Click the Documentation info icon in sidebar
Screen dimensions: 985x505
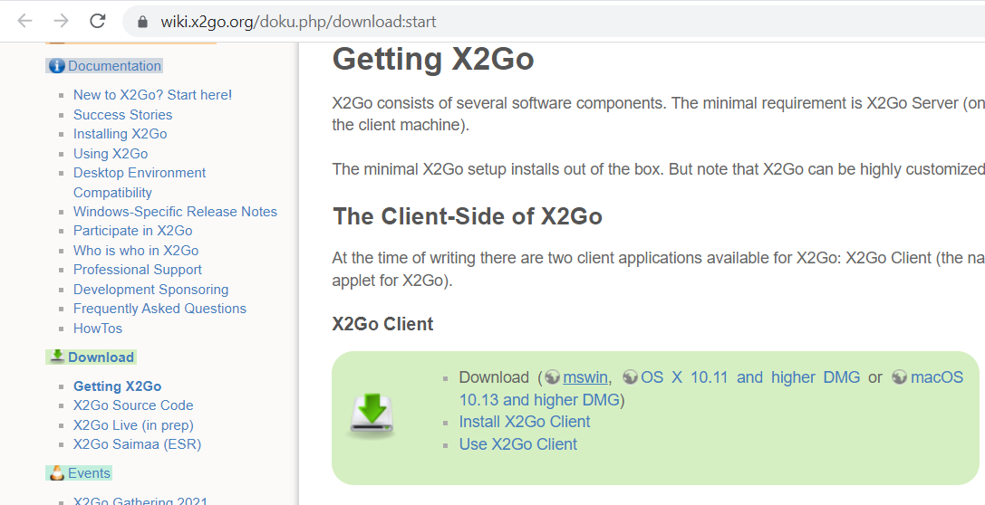coord(57,66)
